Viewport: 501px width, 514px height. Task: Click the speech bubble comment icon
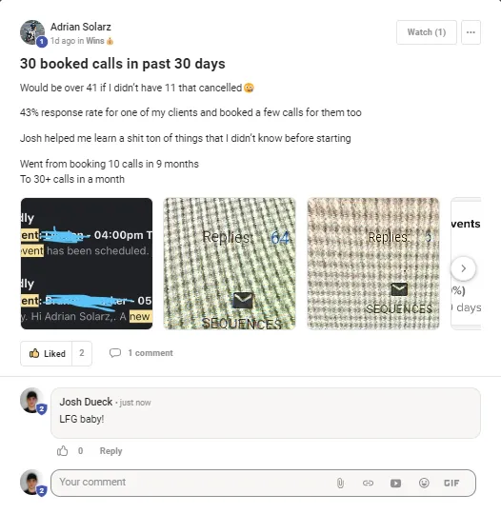pyautogui.click(x=115, y=353)
